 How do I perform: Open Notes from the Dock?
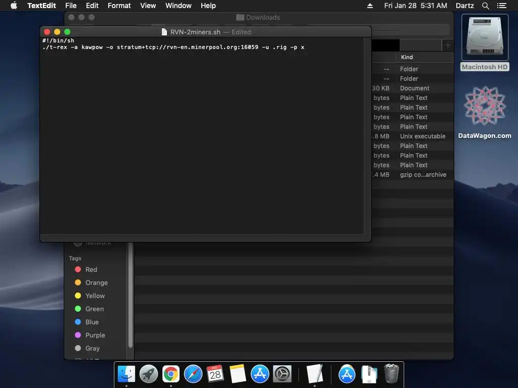coord(238,374)
